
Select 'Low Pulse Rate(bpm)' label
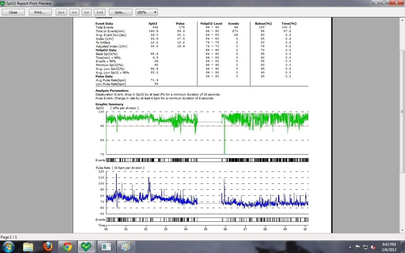111,84
